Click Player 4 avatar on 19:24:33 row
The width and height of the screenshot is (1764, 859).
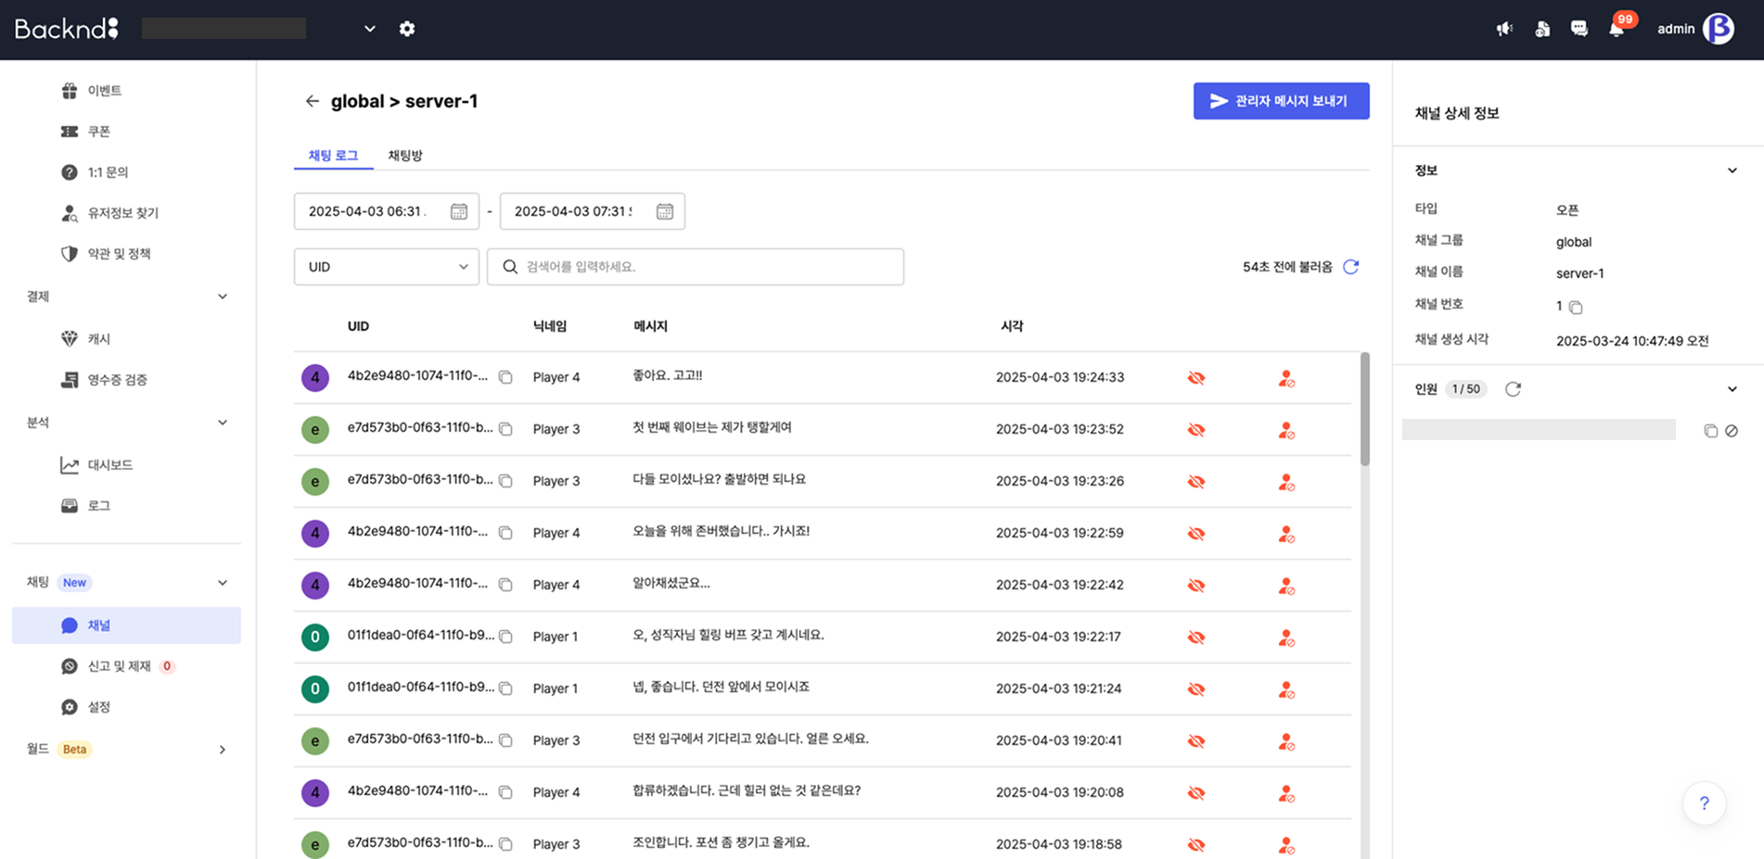point(315,377)
